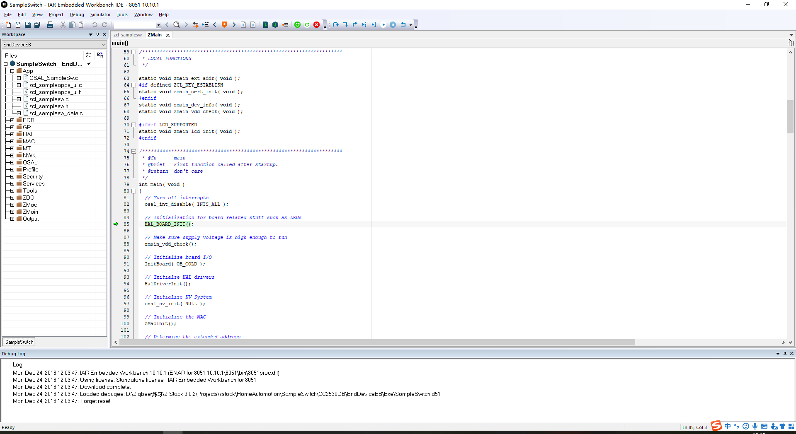Click the Undo toolbar icon
The width and height of the screenshot is (796, 434).
[95, 25]
